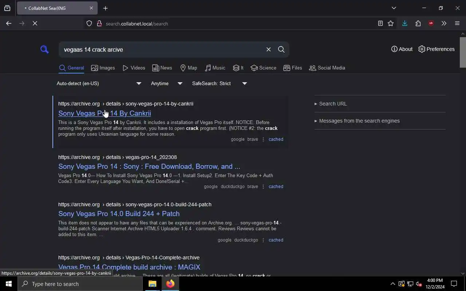Stop page loading with the X button

coord(35,24)
